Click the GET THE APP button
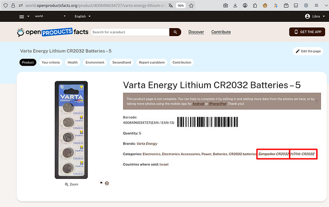The height and width of the screenshot is (207, 329). click(x=307, y=32)
